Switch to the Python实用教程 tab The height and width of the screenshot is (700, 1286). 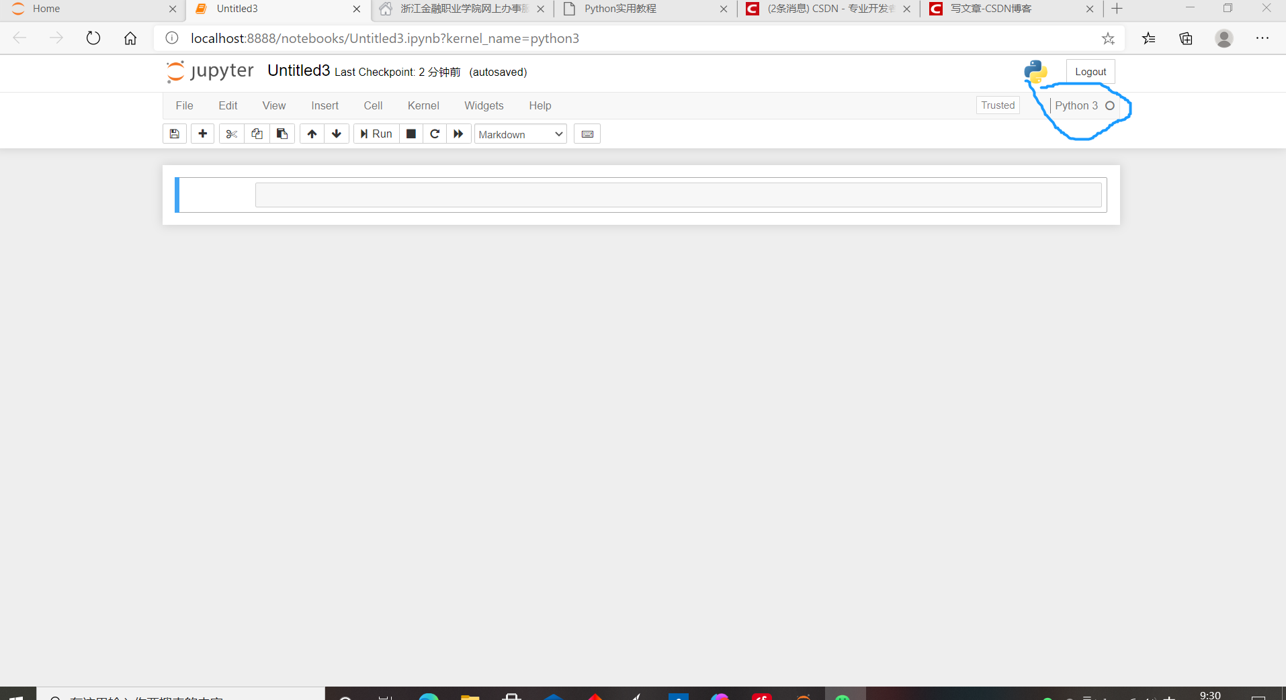[x=645, y=9]
